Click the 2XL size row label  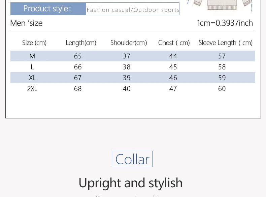tap(32, 89)
